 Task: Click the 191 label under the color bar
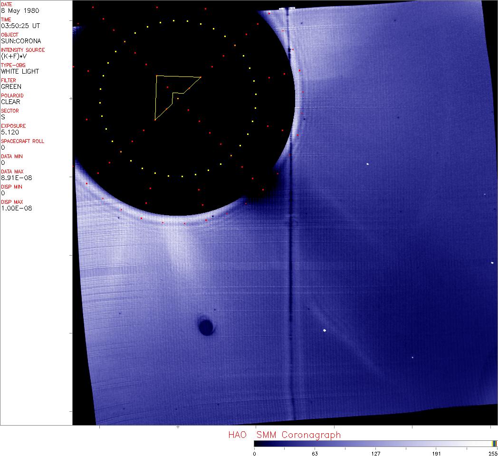point(436,453)
